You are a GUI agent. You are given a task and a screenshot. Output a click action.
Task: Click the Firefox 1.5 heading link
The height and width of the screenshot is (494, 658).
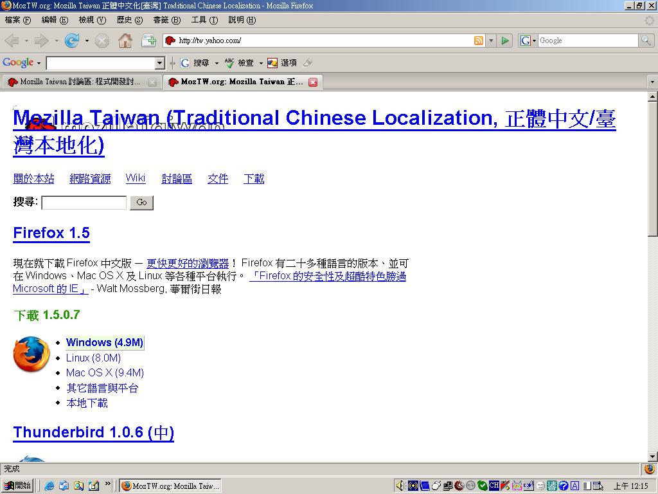point(51,233)
